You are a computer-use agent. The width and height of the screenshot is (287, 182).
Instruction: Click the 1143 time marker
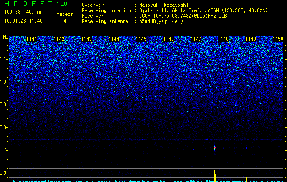point(86,39)
